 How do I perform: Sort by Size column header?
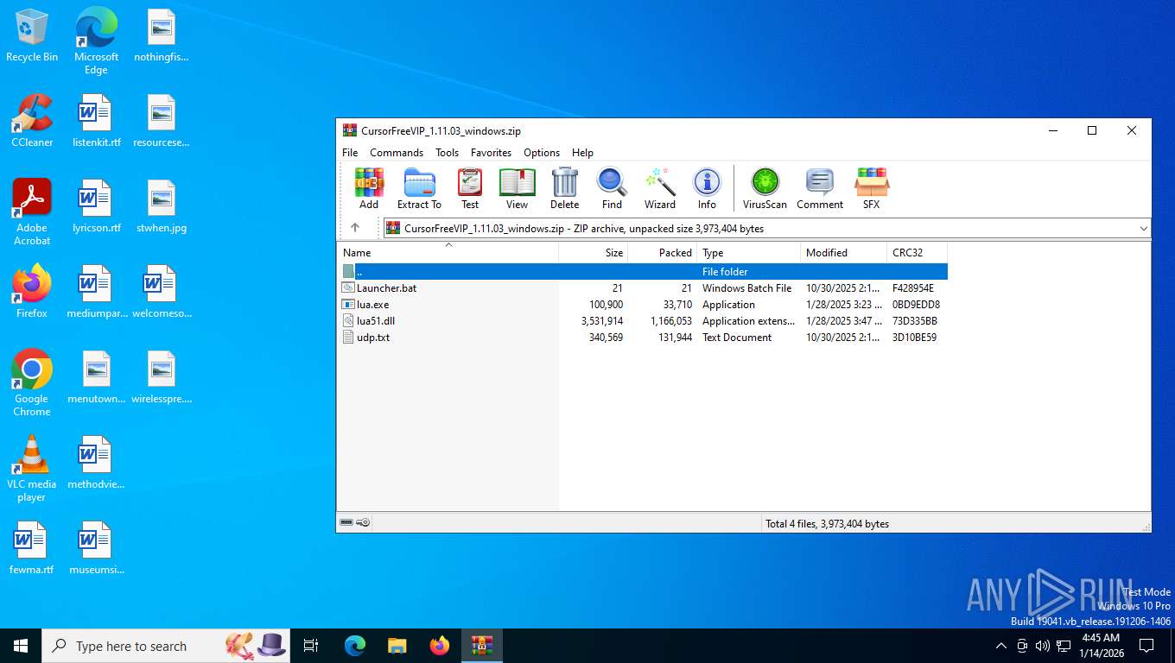click(593, 253)
